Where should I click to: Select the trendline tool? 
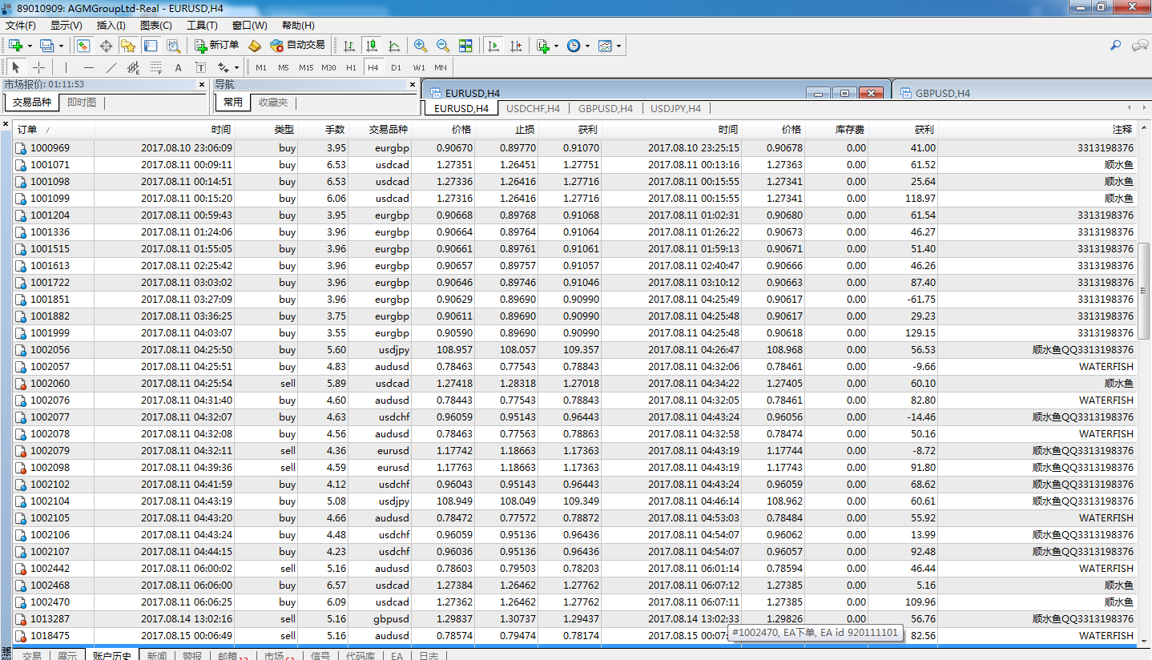pyautogui.click(x=111, y=67)
